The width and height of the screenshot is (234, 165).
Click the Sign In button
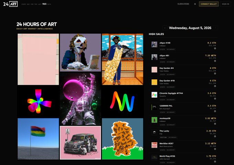coord(225,4)
